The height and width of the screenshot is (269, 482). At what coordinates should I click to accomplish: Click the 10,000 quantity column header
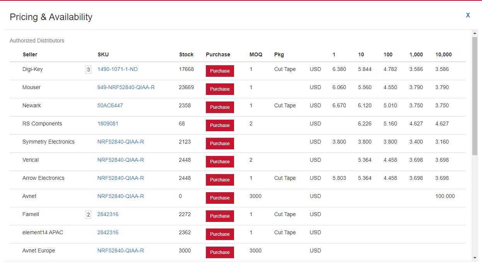coord(443,54)
